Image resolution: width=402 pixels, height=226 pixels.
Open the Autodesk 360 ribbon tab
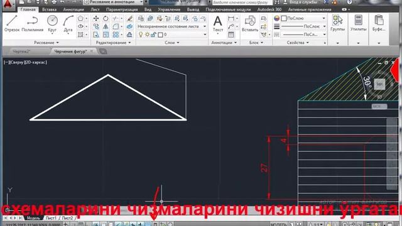pyautogui.click(x=269, y=9)
